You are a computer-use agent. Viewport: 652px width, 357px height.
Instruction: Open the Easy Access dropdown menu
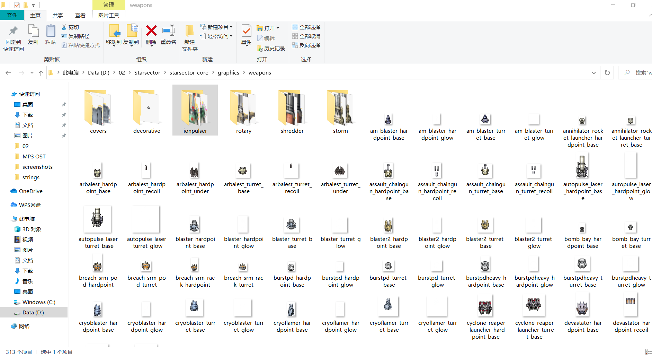[x=216, y=36]
